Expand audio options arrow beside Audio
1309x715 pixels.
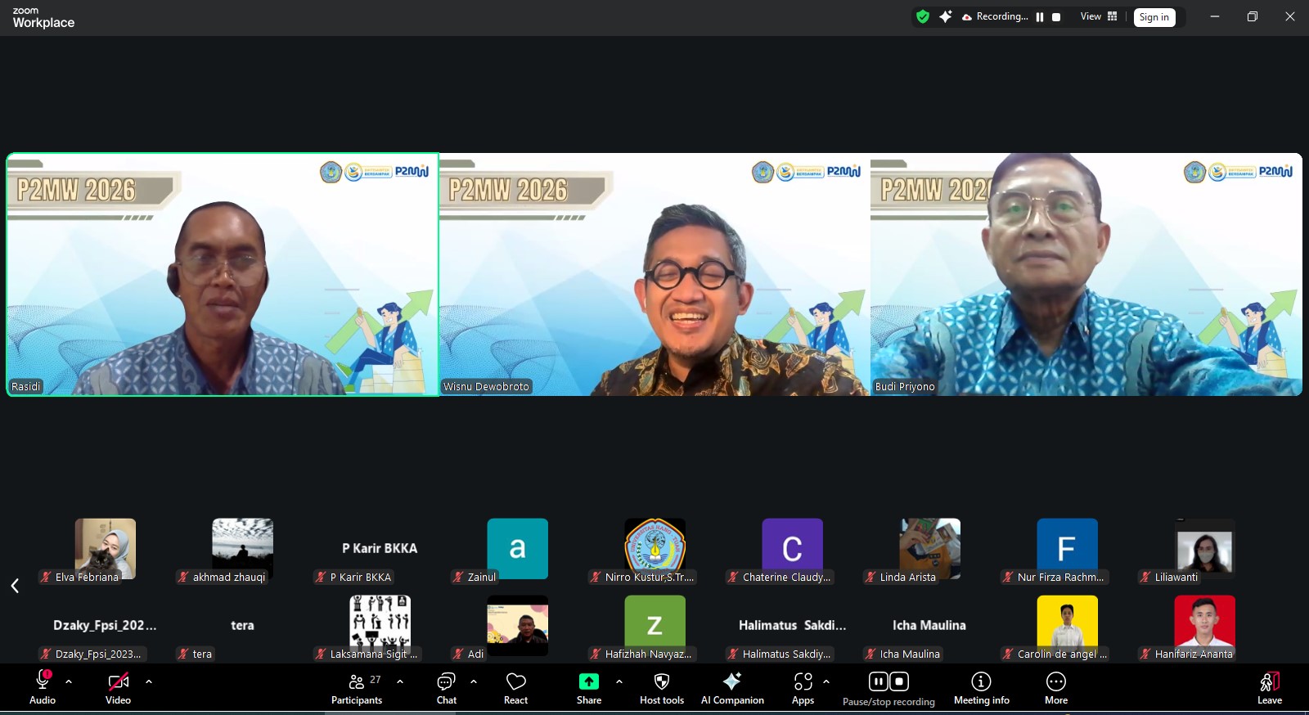tap(69, 681)
